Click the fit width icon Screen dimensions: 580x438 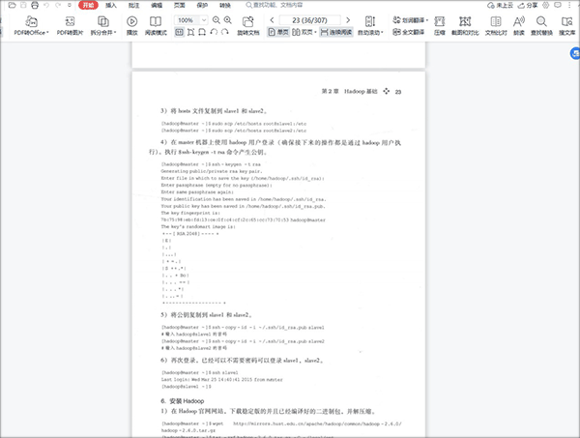point(202,32)
